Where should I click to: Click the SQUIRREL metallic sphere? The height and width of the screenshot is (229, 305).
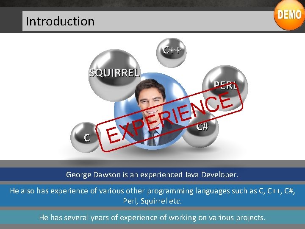(114, 75)
